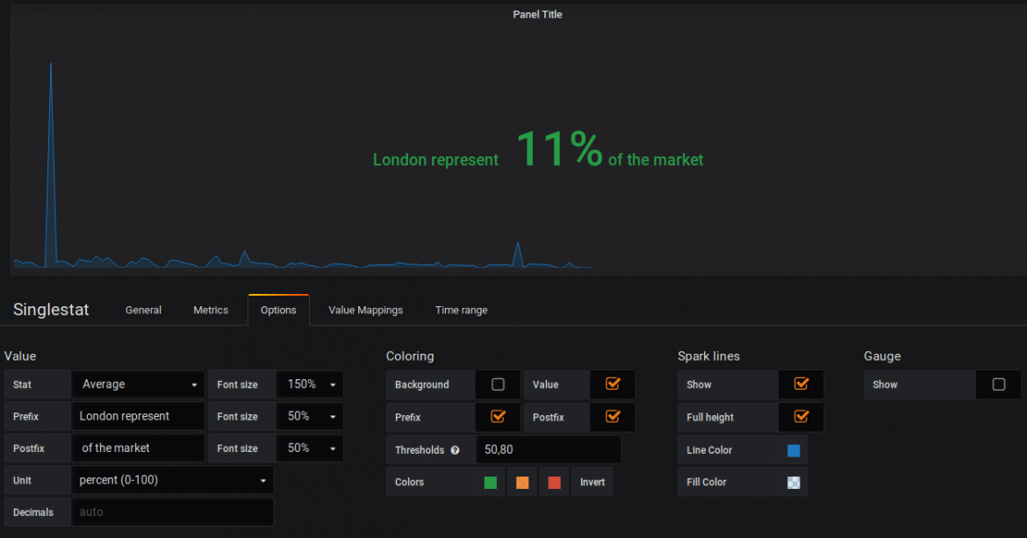This screenshot has height=538, width=1027.
Task: Enable Background coloring
Action: pos(498,384)
